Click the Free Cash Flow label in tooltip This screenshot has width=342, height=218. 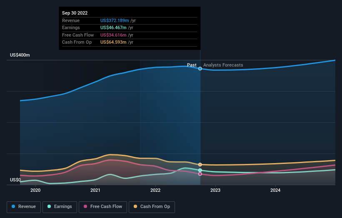click(78, 35)
